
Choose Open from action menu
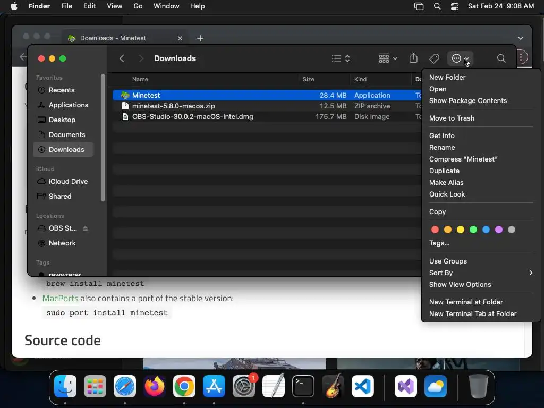481,89
